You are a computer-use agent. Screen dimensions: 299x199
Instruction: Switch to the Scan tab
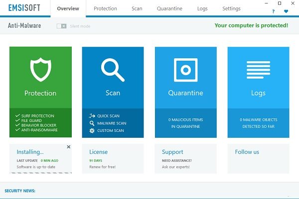[137, 8]
